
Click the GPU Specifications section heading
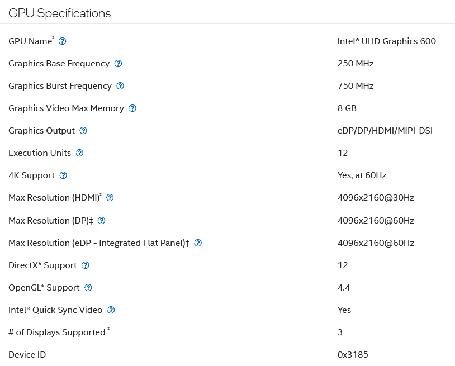[x=60, y=13]
